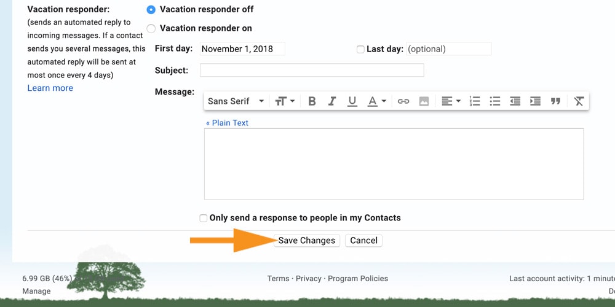
Task: Open the text color picker
Action: (x=376, y=101)
